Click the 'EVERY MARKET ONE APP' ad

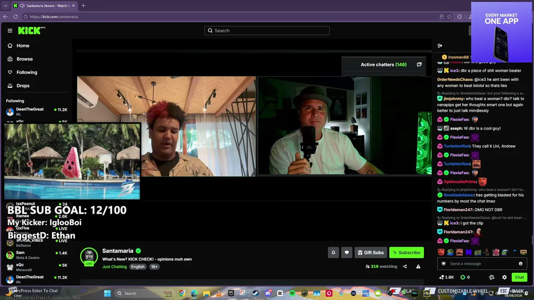click(x=502, y=32)
